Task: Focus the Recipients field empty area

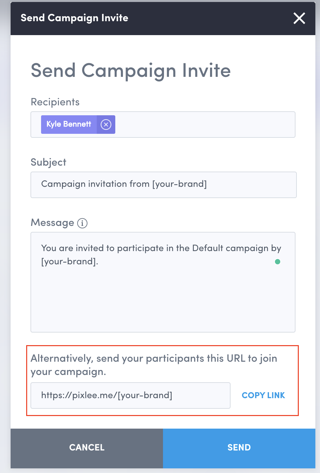Action: (x=205, y=125)
